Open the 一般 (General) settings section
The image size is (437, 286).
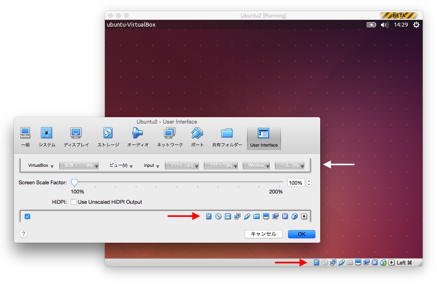click(25, 137)
